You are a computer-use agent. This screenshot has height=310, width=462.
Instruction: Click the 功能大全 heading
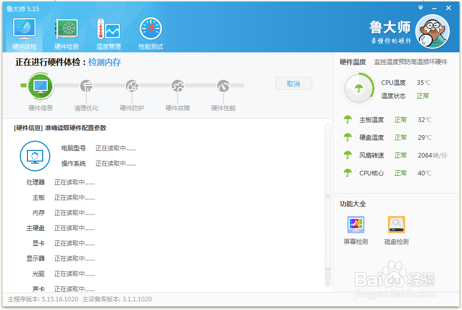click(353, 204)
